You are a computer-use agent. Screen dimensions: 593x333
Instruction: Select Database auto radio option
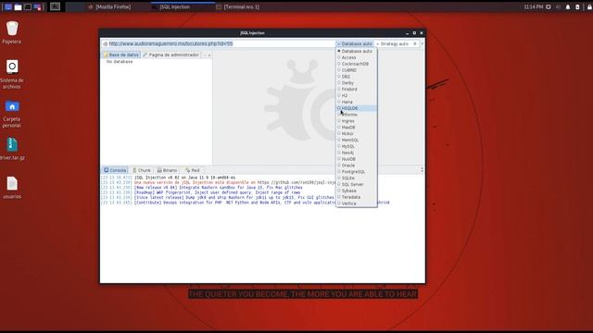pyautogui.click(x=356, y=51)
